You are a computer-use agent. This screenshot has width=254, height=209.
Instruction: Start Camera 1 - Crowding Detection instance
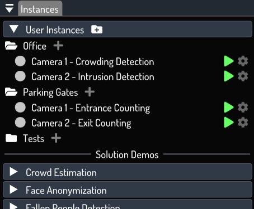229,61
